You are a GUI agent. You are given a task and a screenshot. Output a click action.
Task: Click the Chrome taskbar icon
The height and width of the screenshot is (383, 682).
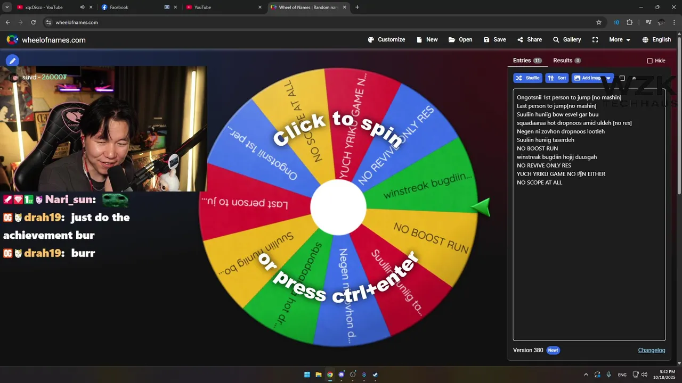[x=330, y=374]
